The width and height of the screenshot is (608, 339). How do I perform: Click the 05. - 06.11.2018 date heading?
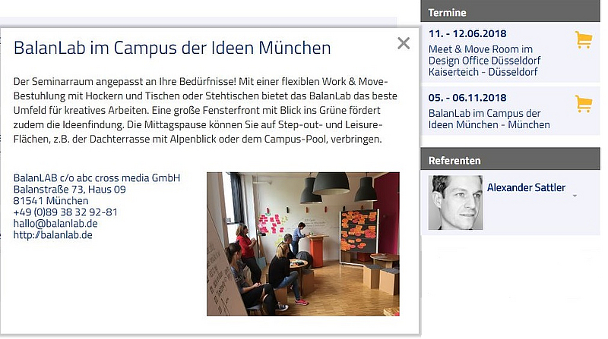pos(467,98)
